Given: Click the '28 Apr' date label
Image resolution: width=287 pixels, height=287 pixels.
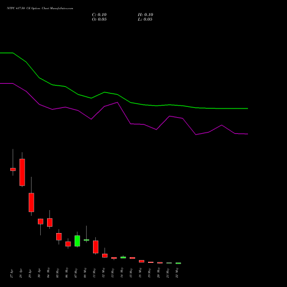Looking at the screenshot, I should pyautogui.click(x=21, y=273).
